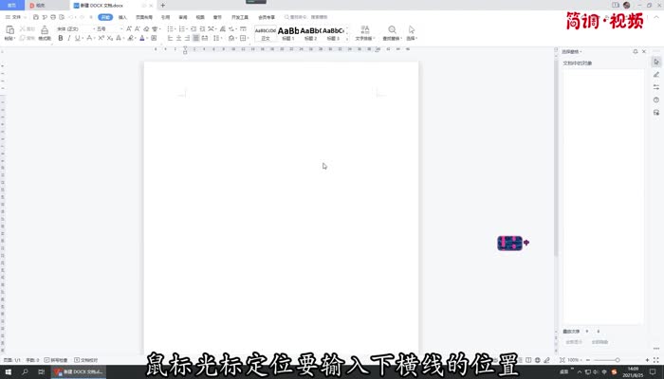This screenshot has height=379, width=664.
Task: Toggle bold formatting in the ribbon
Action: pyautogui.click(x=60, y=39)
